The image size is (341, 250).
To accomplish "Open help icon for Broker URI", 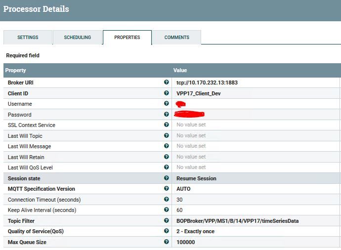I will (167, 82).
